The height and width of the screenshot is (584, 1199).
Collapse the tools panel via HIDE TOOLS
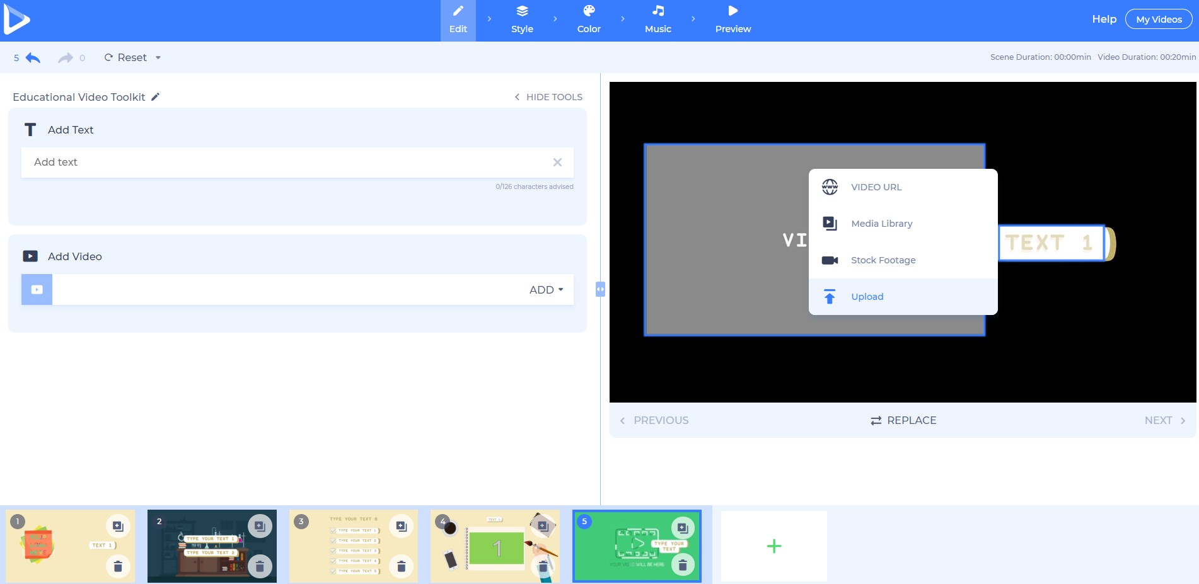547,97
